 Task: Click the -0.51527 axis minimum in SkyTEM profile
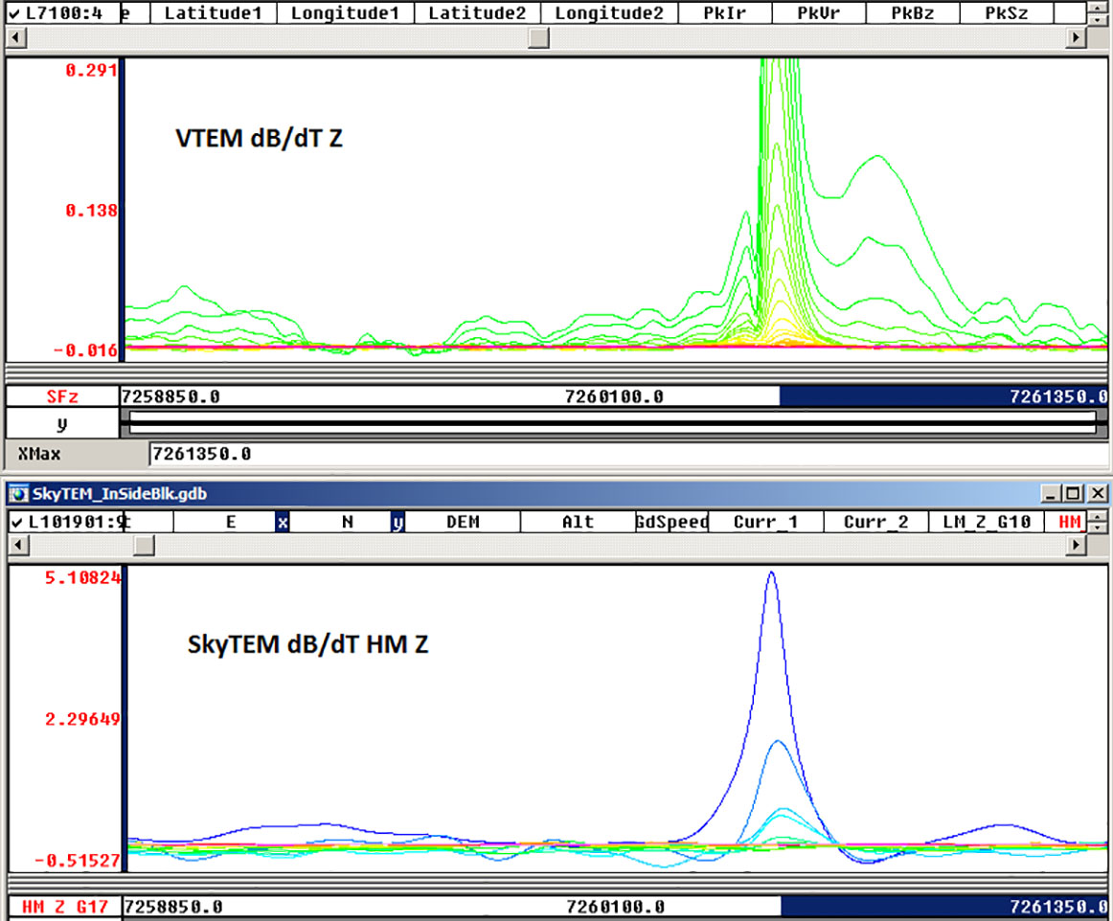[x=78, y=861]
